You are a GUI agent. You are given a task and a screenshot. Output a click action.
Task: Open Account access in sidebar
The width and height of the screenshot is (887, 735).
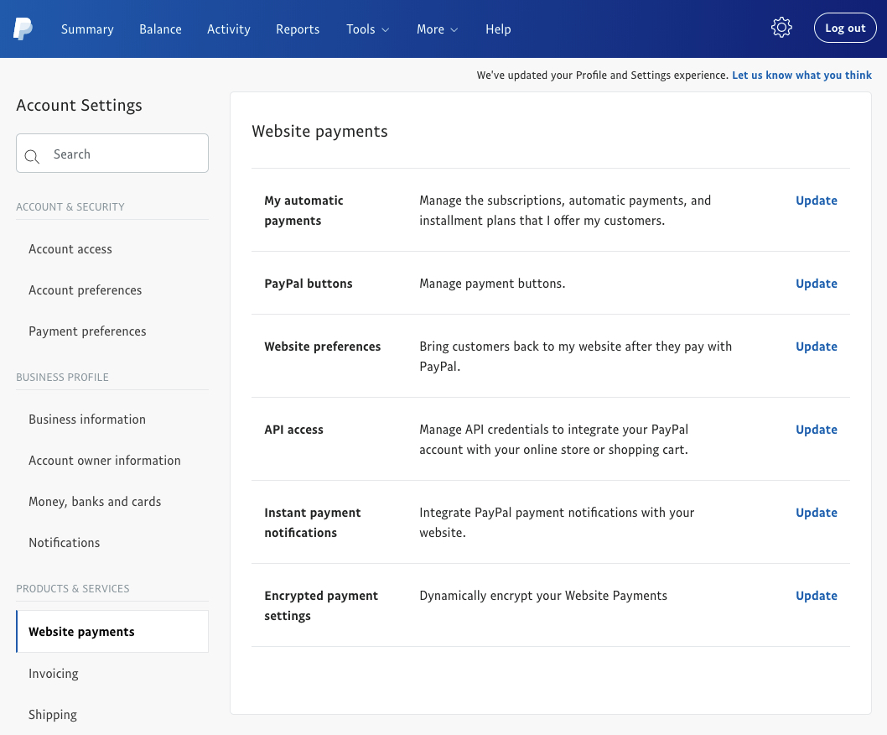click(70, 249)
